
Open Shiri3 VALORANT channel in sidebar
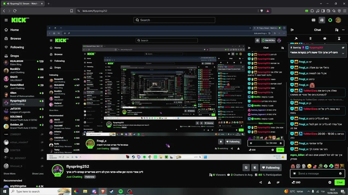coord(23,79)
